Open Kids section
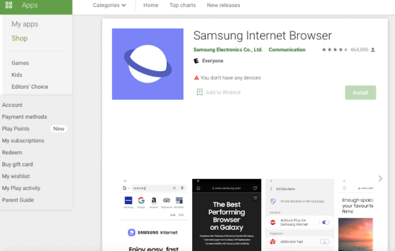Image resolution: width=395 pixels, height=251 pixels. [x=17, y=75]
